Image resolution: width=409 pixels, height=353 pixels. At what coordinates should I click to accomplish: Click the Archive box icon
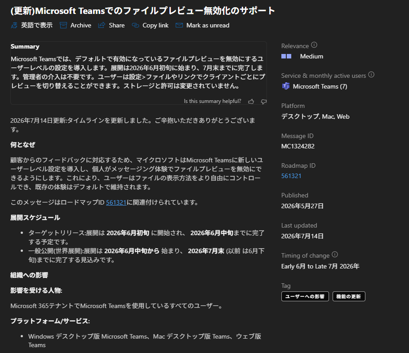(x=63, y=25)
